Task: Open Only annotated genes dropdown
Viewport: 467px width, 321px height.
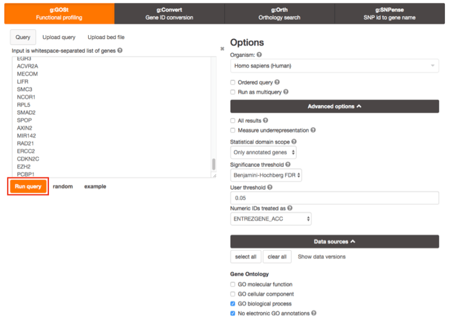Action: point(263,152)
